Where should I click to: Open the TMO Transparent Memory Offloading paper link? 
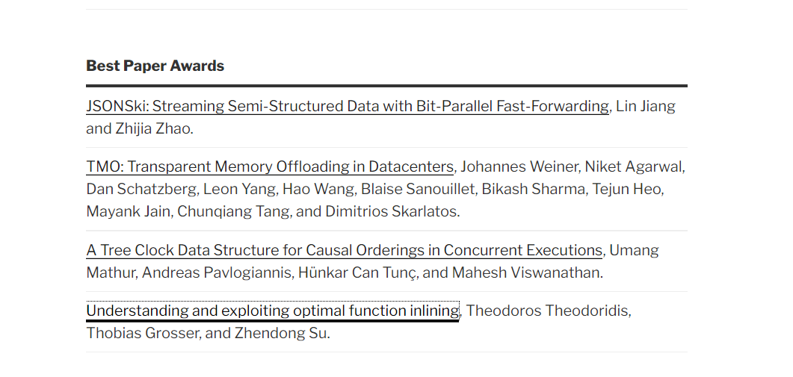pyautogui.click(x=270, y=166)
